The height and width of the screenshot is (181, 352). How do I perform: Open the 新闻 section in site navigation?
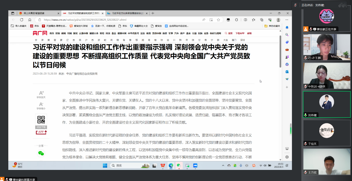[64, 33]
